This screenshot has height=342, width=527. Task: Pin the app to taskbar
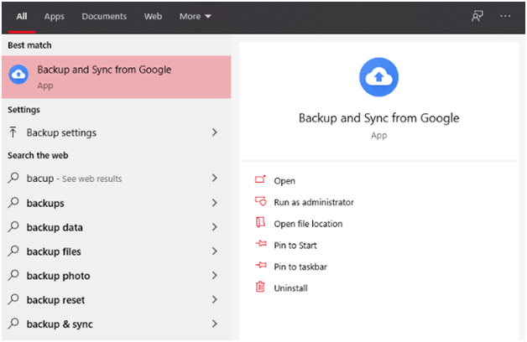click(x=300, y=267)
